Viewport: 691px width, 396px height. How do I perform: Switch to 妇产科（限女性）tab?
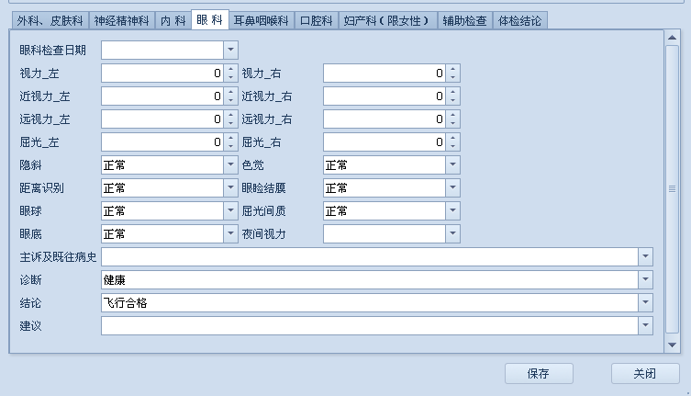[388, 21]
